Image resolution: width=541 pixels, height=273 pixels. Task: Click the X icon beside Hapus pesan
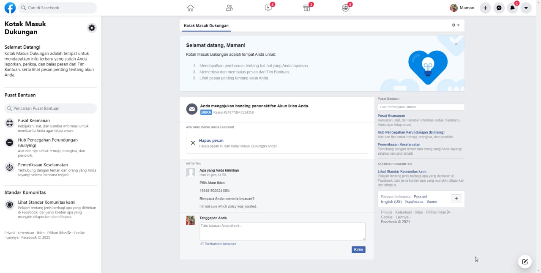pyautogui.click(x=193, y=143)
